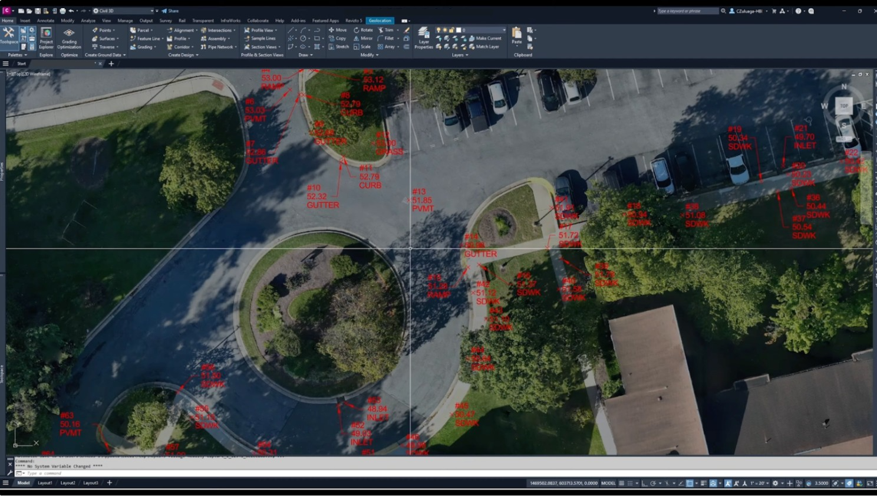
Task: Open the Toolspace palette
Action: (9, 35)
